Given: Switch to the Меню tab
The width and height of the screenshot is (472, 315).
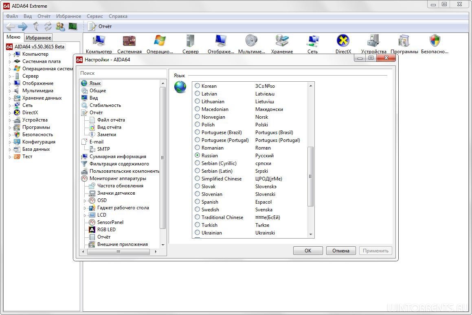Looking at the screenshot, I should coord(13,37).
